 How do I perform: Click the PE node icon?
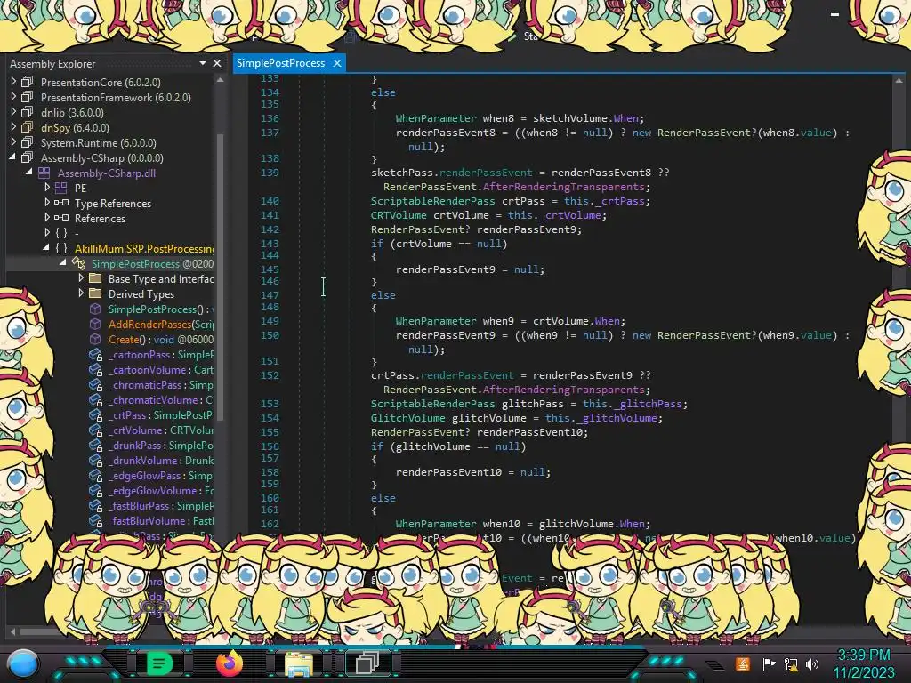tap(61, 188)
